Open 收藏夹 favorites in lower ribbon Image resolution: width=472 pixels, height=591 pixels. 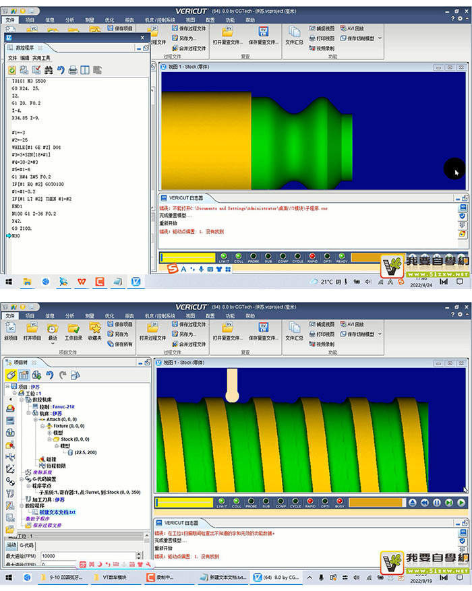tap(95, 332)
